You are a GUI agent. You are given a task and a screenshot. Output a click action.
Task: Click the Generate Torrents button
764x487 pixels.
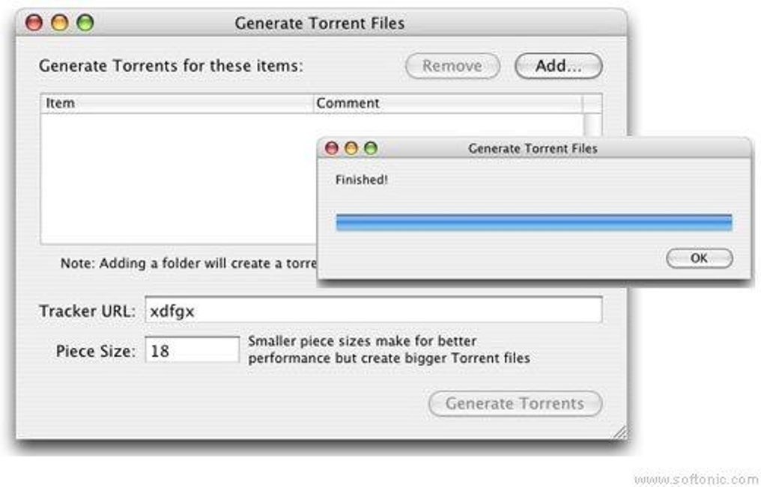(x=515, y=404)
